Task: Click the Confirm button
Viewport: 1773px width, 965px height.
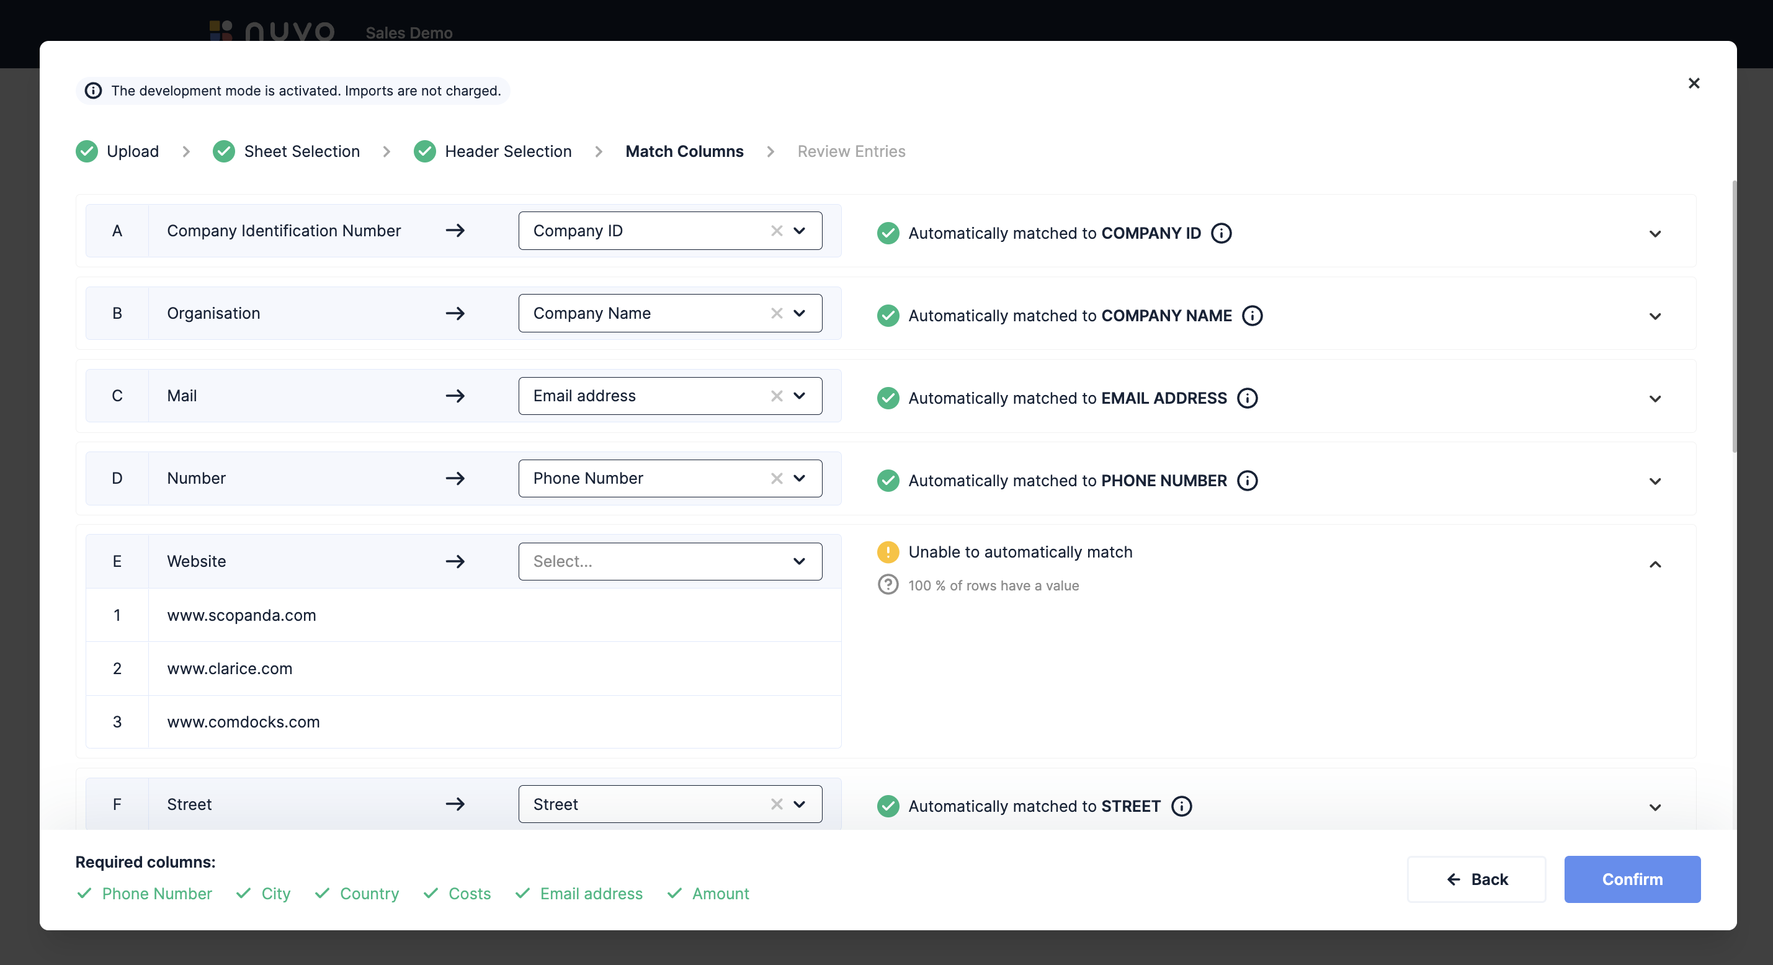Action: coord(1631,879)
